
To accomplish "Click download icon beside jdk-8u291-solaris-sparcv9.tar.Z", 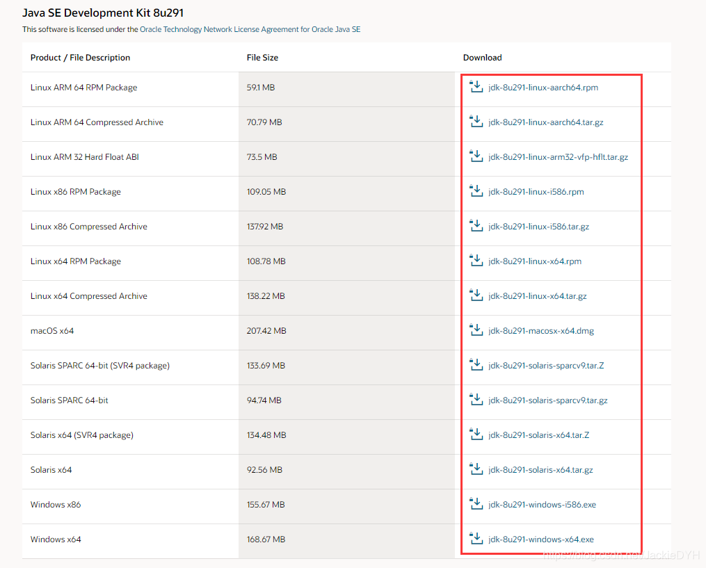I will tap(476, 364).
